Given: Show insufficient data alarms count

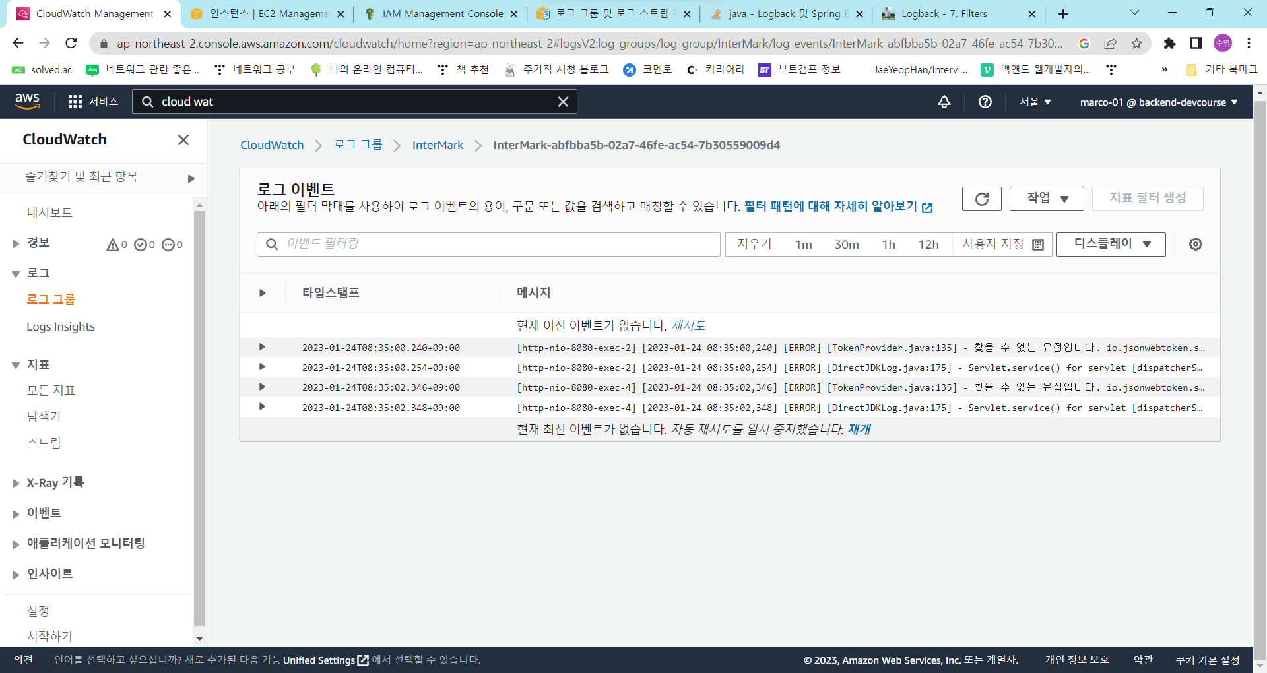Looking at the screenshot, I should (x=172, y=245).
